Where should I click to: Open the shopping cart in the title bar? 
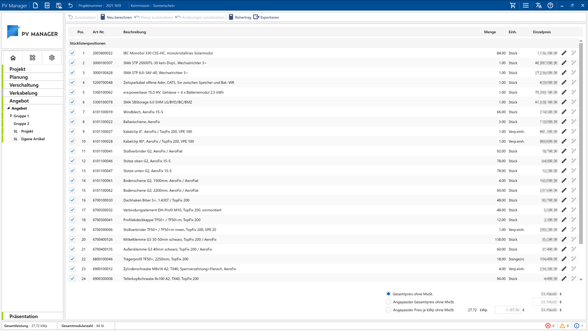514,6
